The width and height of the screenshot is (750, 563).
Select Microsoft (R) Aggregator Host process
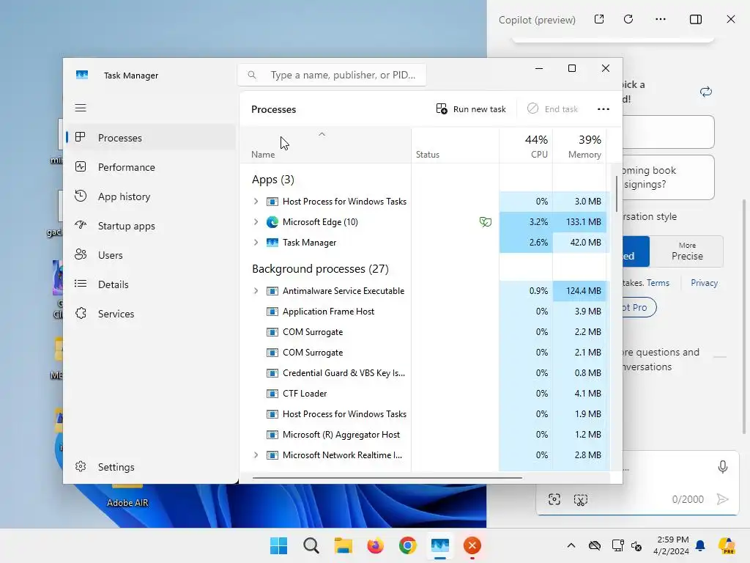pyautogui.click(x=423, y=435)
